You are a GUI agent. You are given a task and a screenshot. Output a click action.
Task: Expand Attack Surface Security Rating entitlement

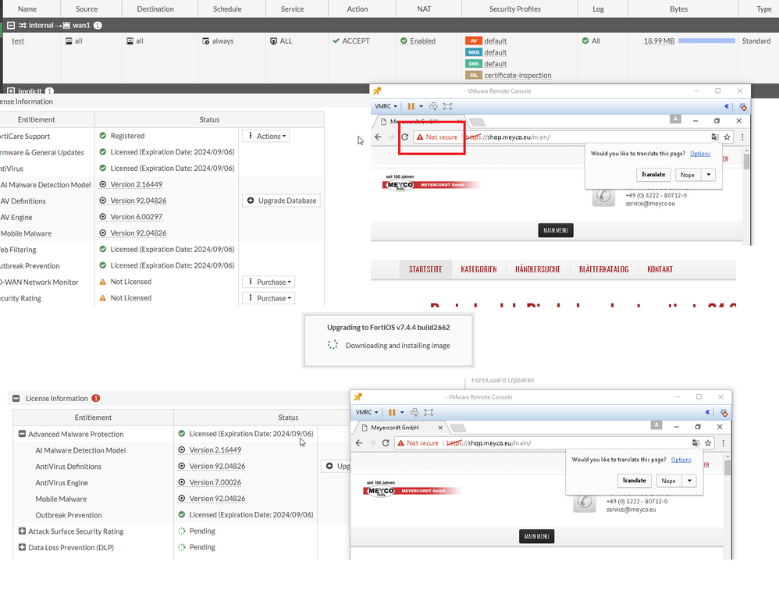click(x=22, y=531)
